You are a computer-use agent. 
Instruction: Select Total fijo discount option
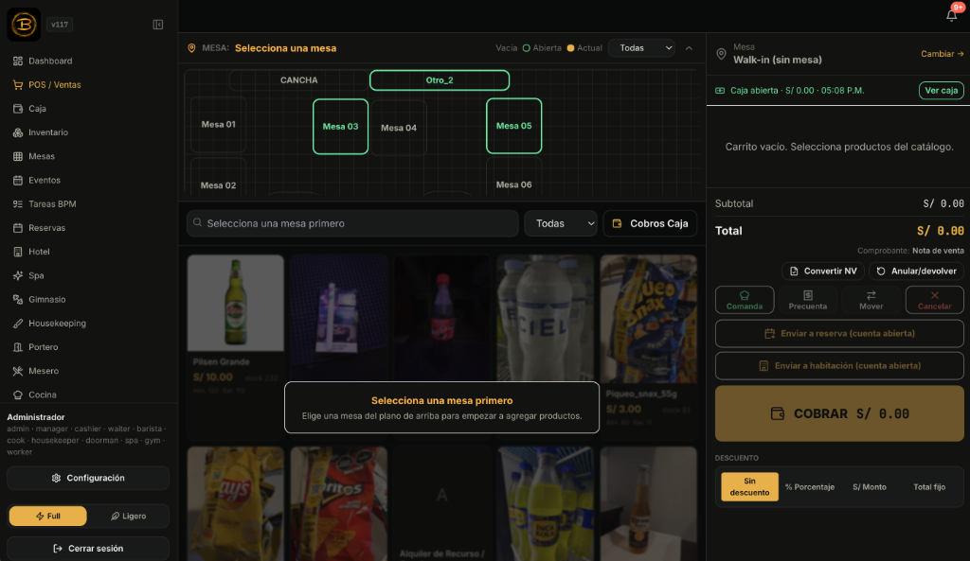[929, 487]
